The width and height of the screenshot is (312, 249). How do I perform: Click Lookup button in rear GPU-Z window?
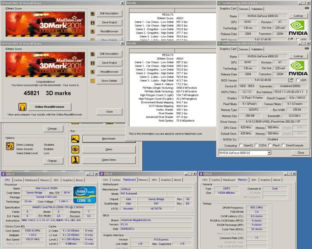click(298, 16)
